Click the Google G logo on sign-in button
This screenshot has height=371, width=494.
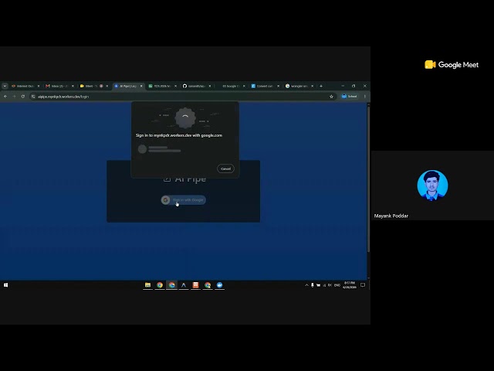(x=166, y=199)
